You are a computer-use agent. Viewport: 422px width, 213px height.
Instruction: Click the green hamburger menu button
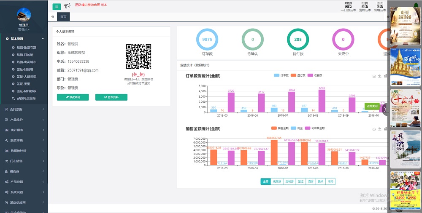pos(57,6)
